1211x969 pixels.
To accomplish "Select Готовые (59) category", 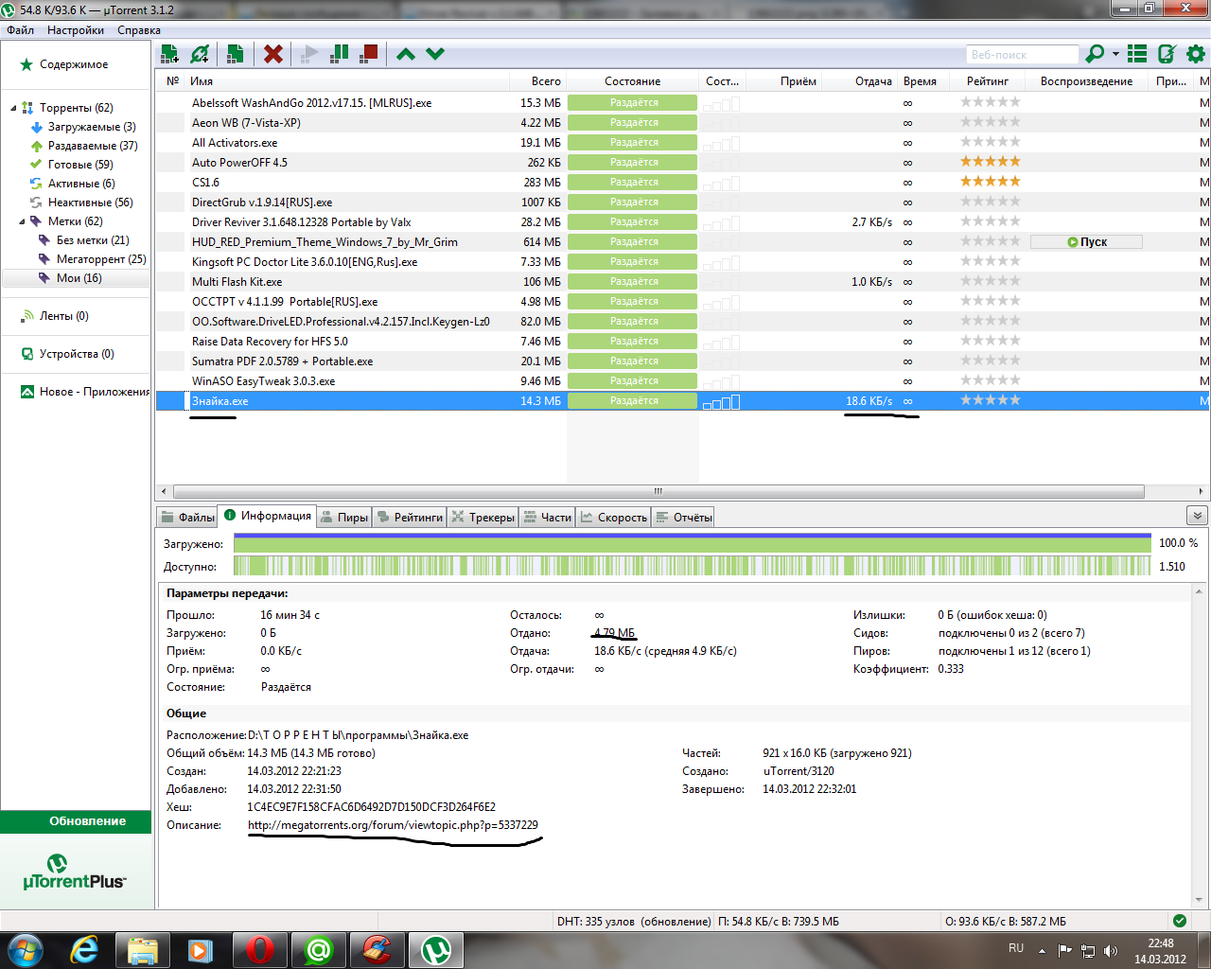I will point(80,165).
